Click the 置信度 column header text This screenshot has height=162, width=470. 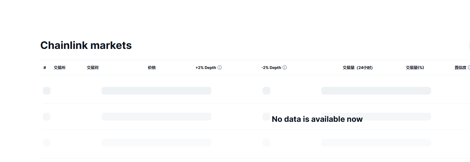click(460, 68)
